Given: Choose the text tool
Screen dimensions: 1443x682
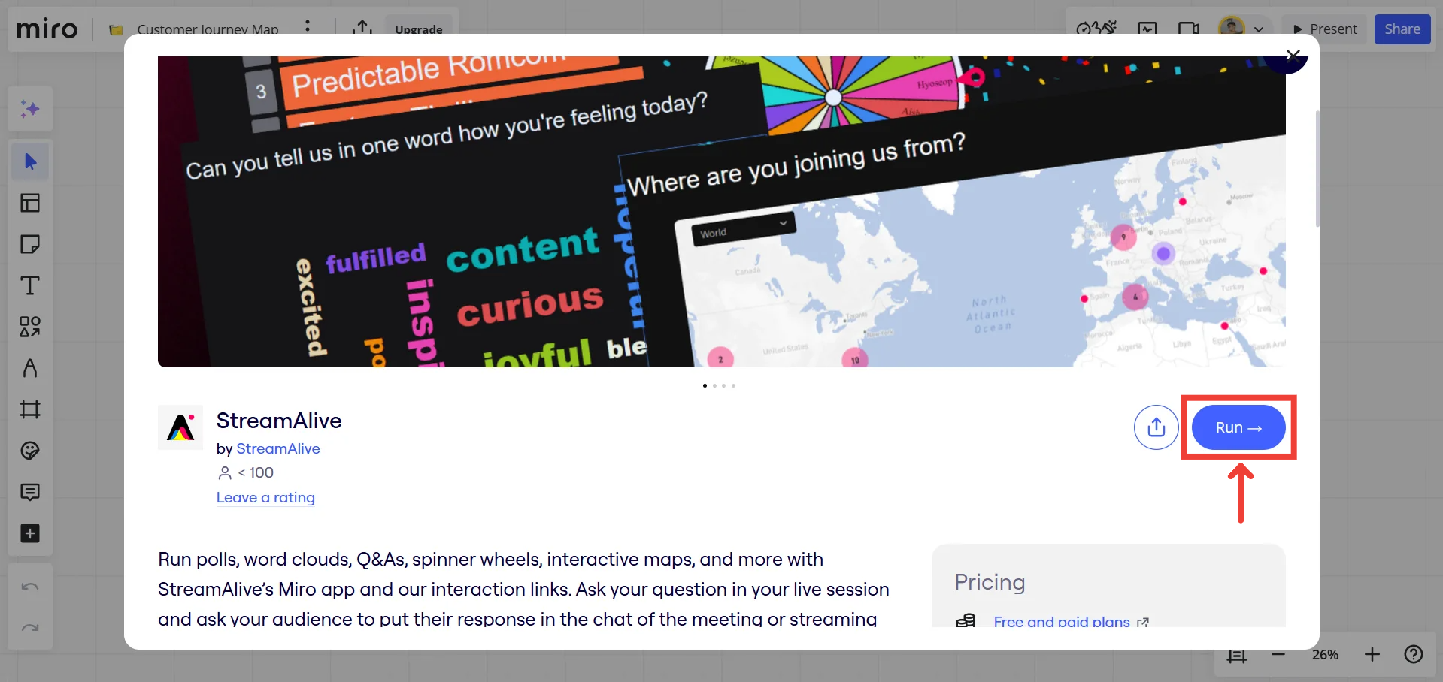Looking at the screenshot, I should click(30, 285).
